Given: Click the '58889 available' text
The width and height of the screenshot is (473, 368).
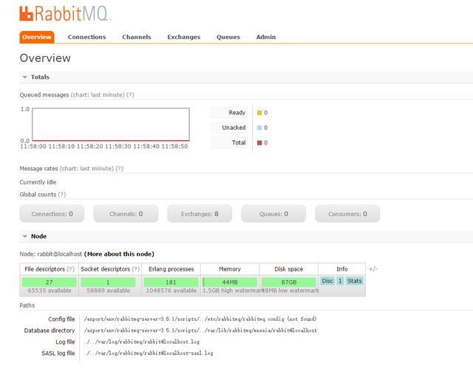Looking at the screenshot, I should [x=109, y=291].
